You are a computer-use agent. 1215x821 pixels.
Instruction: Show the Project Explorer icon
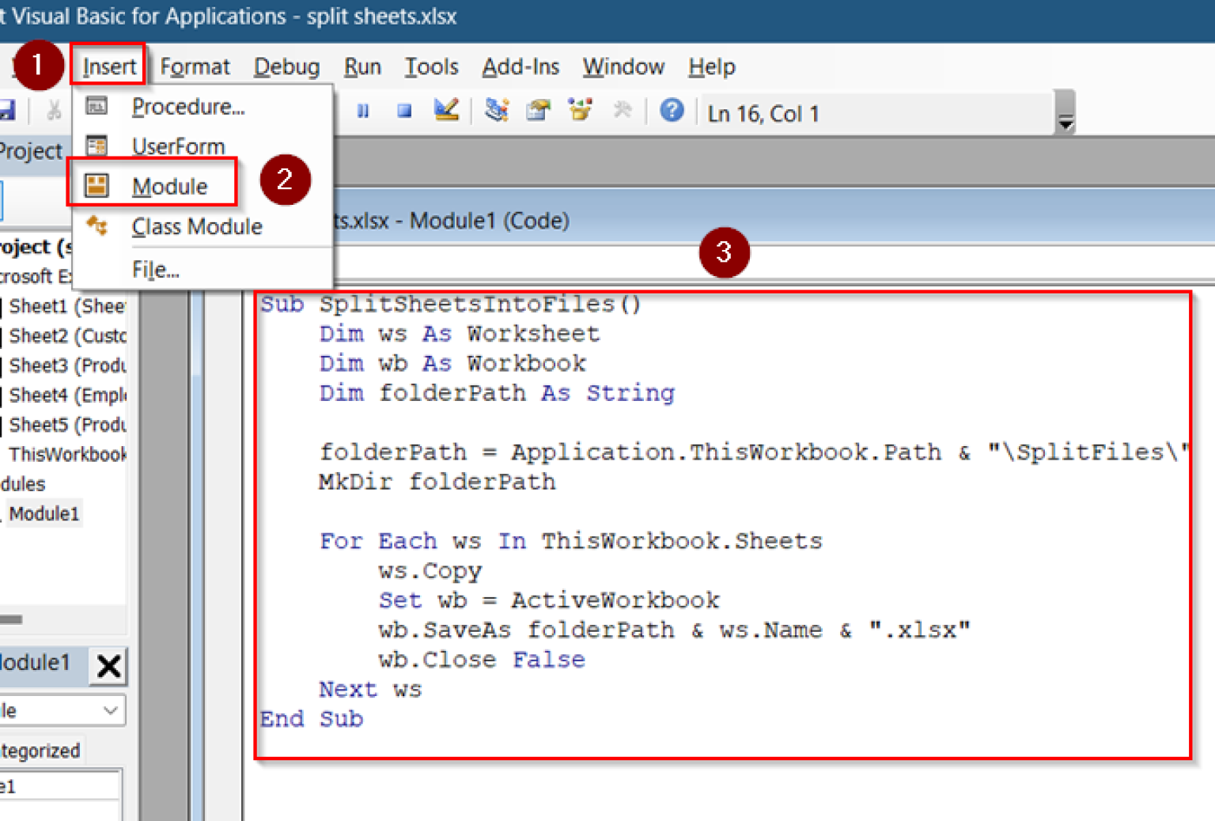click(x=497, y=112)
